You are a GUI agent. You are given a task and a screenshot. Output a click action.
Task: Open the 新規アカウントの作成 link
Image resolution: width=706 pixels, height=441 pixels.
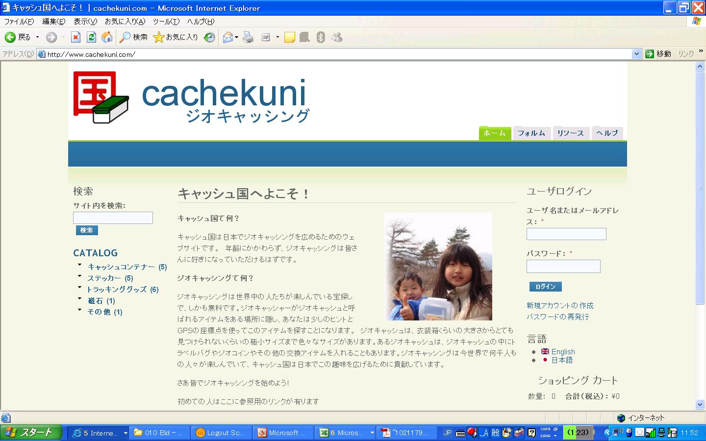coord(560,305)
